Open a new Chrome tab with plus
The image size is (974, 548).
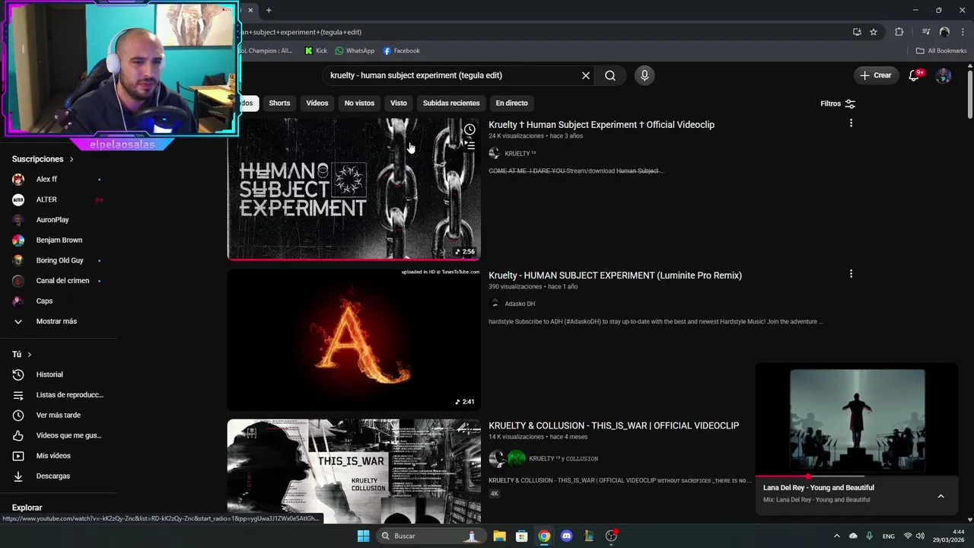269,10
